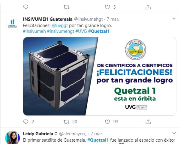
Task: Open the Quetzal 1 satellite image
Action: tap(100, 76)
